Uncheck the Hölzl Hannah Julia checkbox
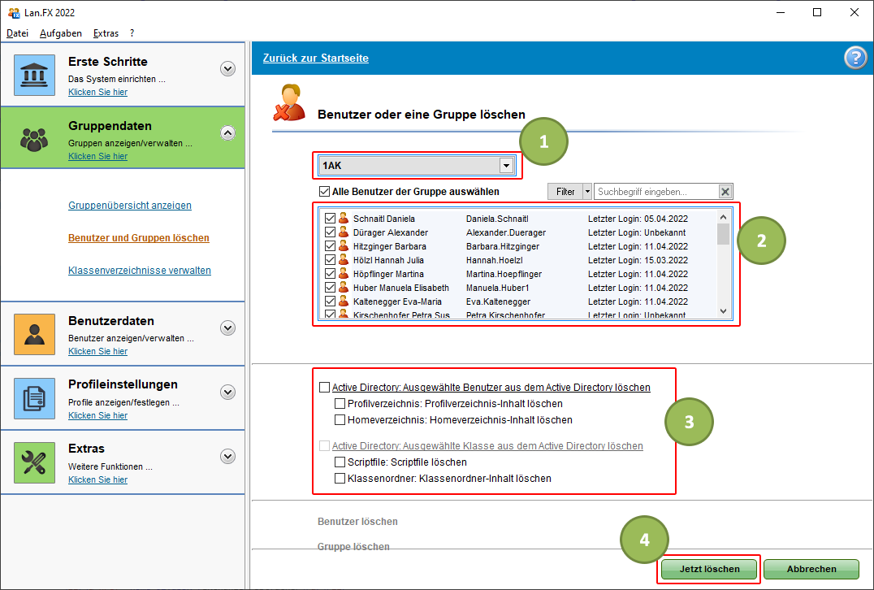 point(330,260)
